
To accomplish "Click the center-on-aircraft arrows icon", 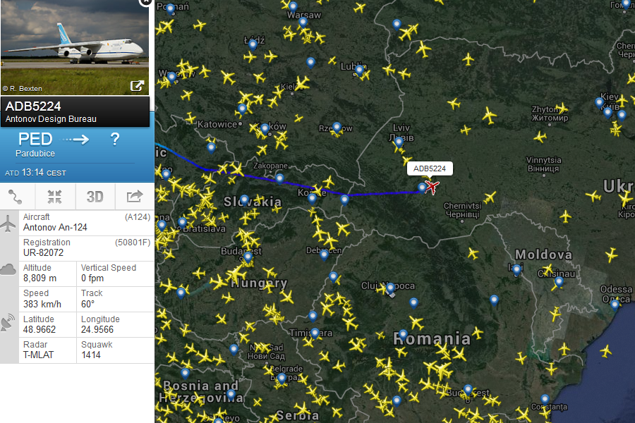I will point(54,197).
